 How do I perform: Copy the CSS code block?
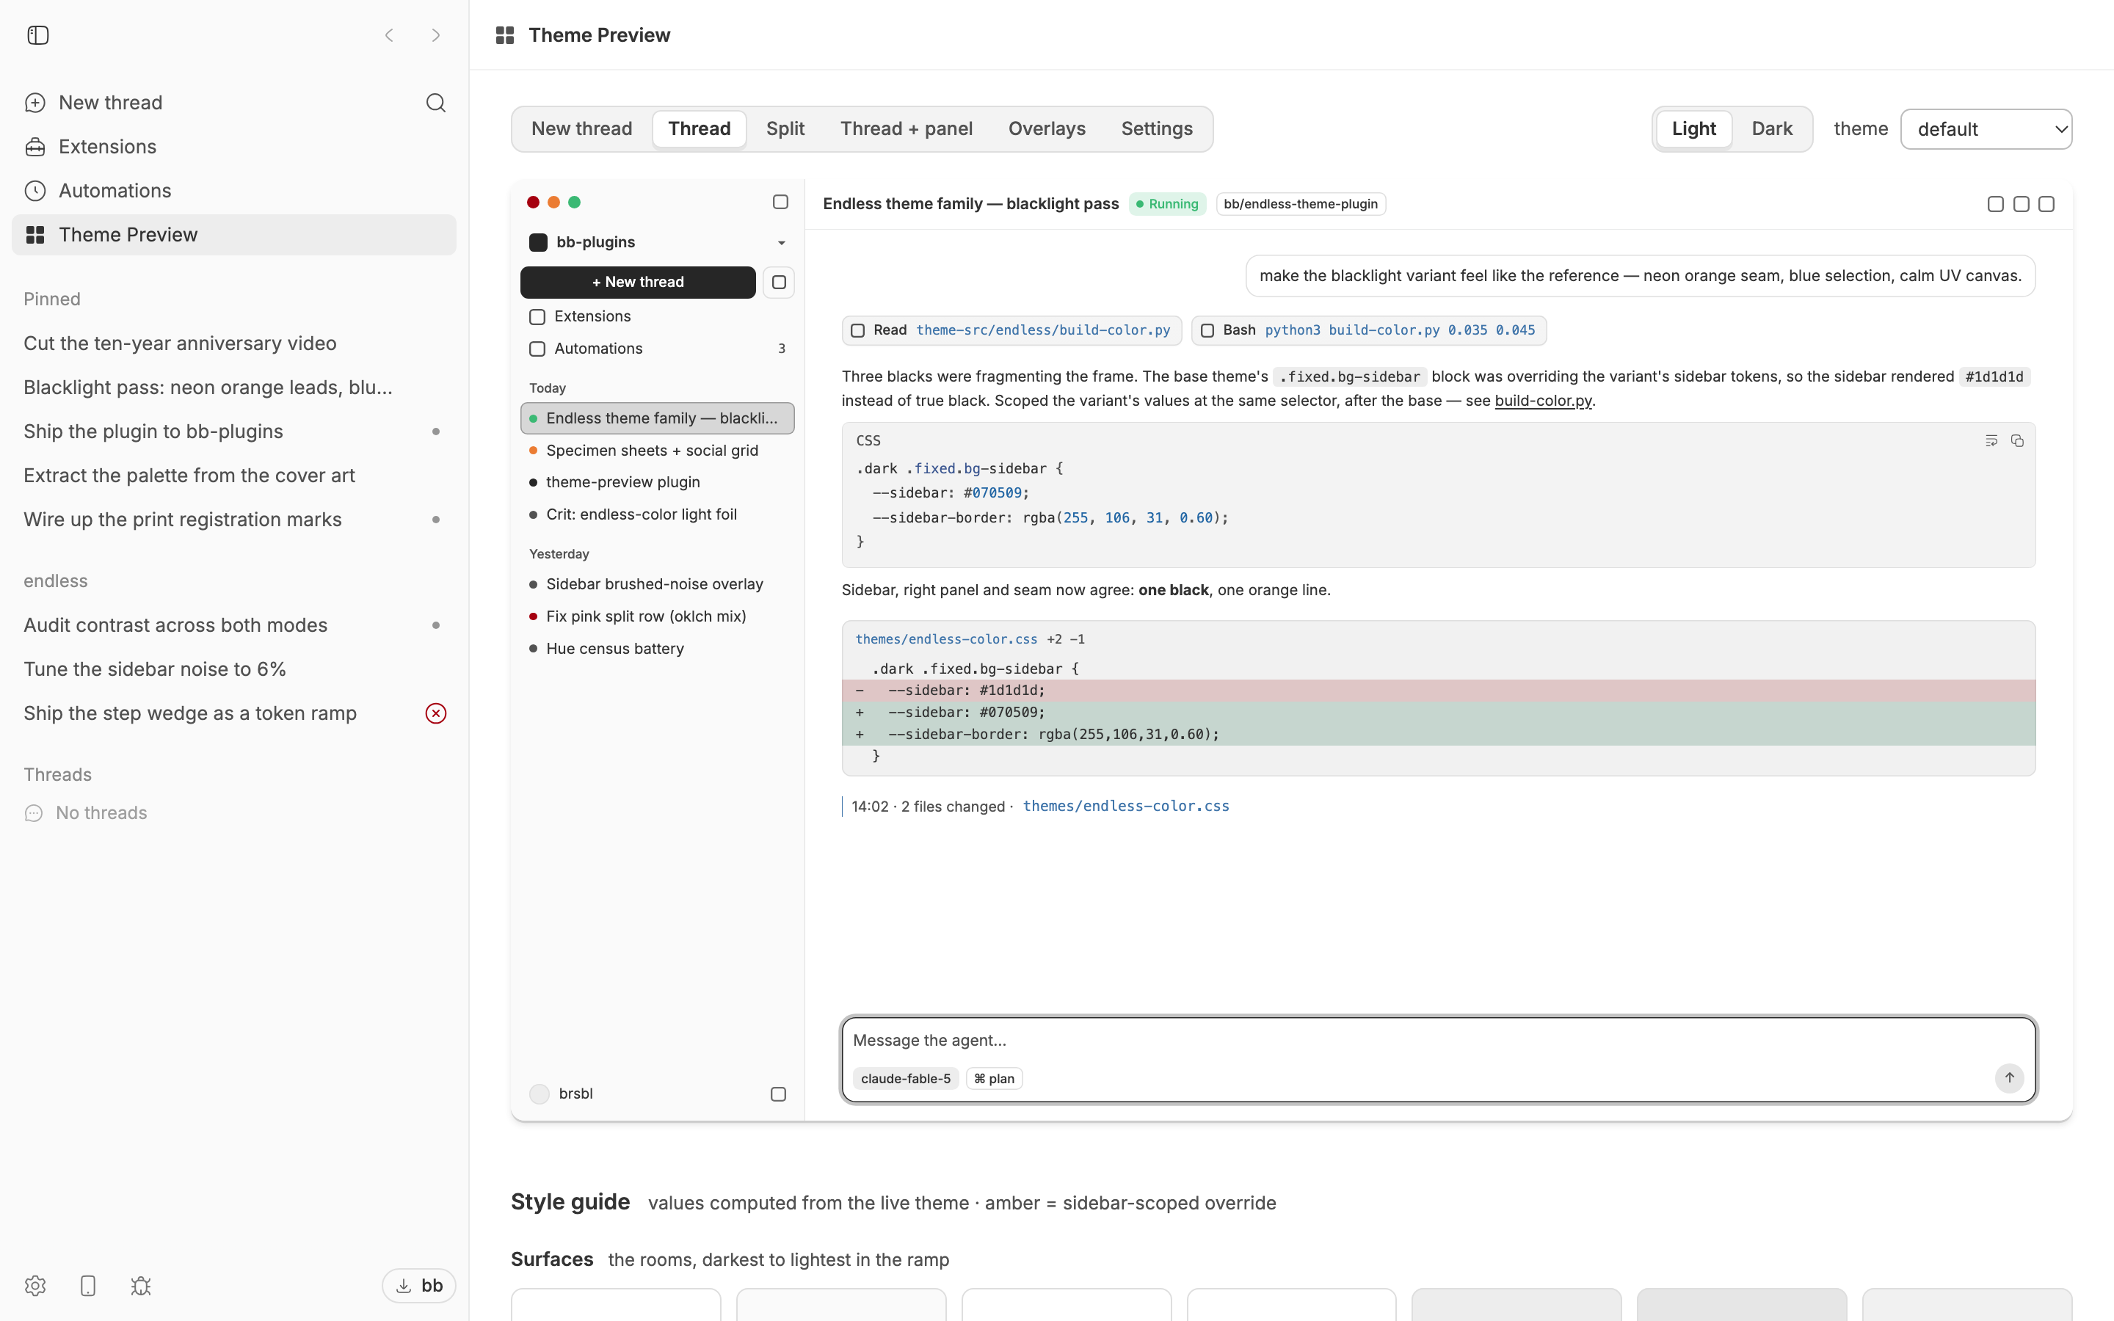[2017, 441]
